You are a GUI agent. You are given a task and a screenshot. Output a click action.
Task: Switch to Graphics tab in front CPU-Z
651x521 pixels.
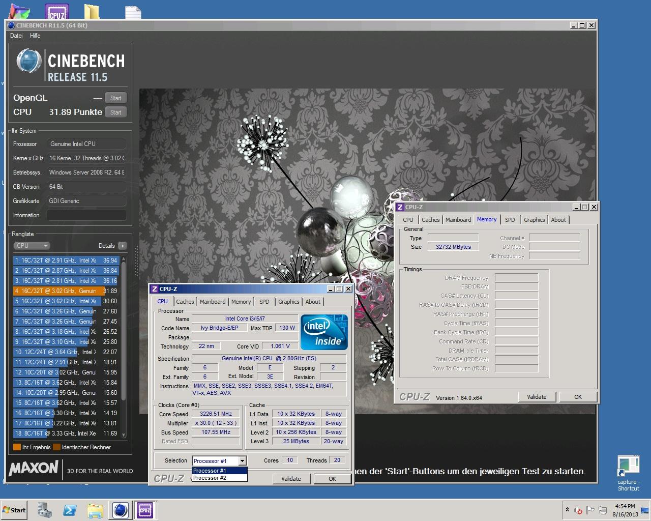289,302
